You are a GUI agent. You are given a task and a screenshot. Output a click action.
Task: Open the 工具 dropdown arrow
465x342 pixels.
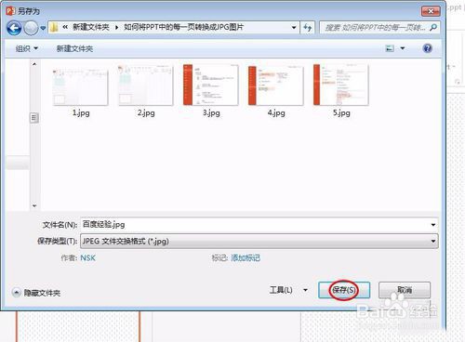coord(305,290)
